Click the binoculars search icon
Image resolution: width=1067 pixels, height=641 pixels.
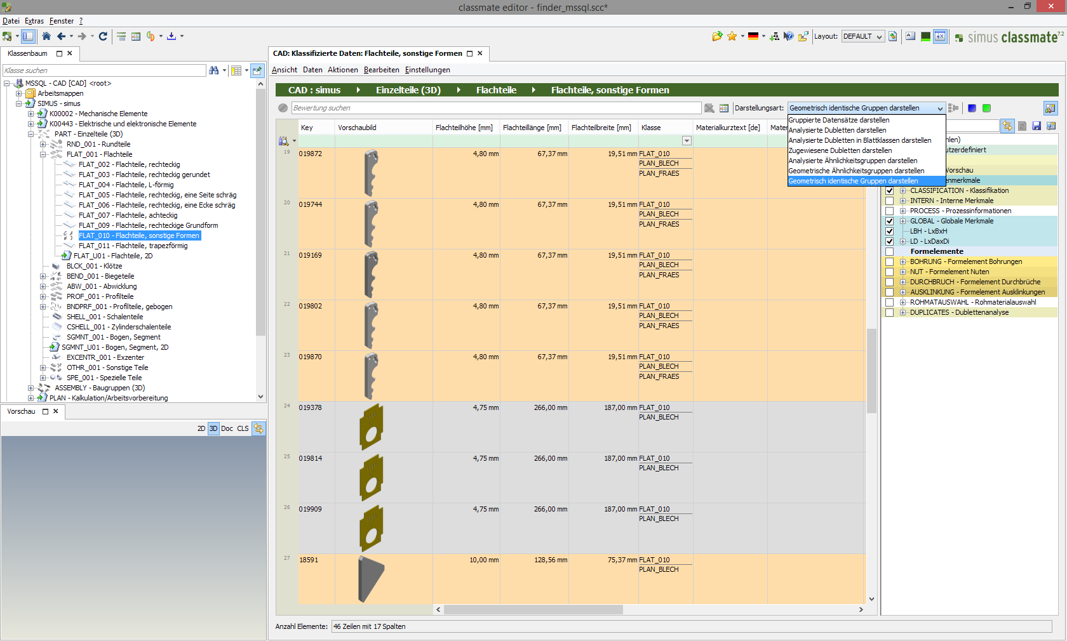214,70
